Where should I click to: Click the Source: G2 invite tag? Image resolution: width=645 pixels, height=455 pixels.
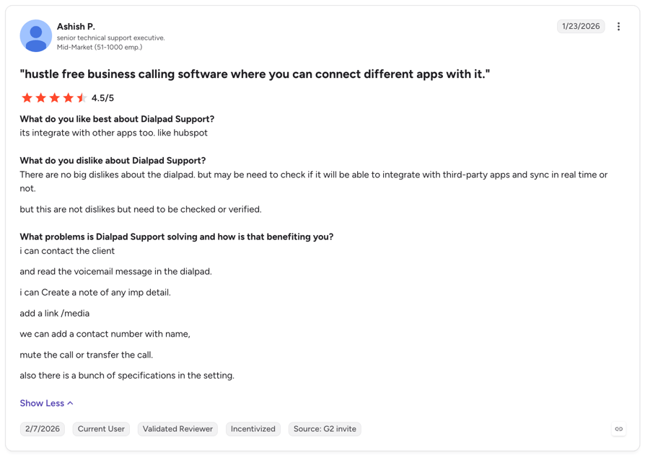tap(325, 429)
